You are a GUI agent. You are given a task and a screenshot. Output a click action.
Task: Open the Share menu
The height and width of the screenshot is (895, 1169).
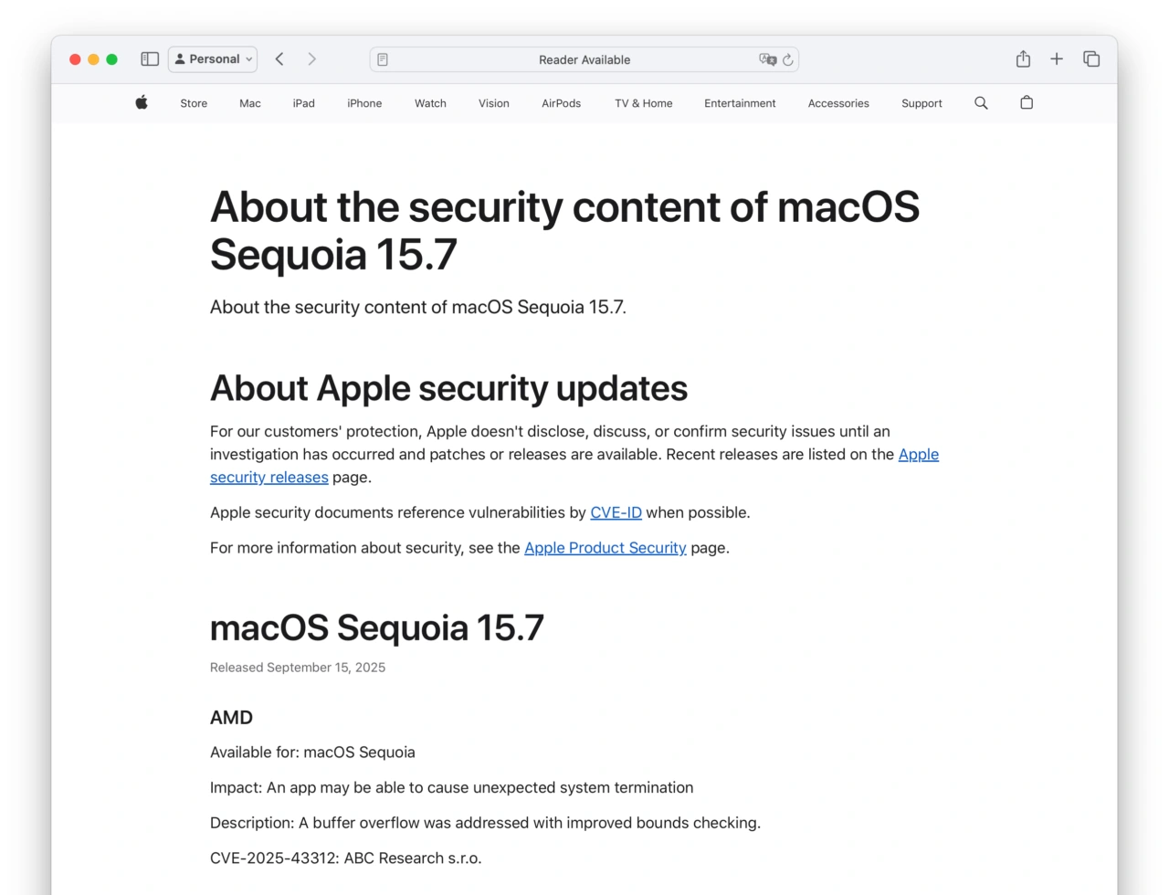pos(1022,58)
